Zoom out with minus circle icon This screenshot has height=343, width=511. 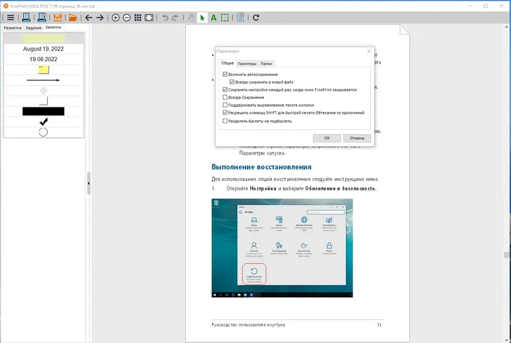point(126,18)
